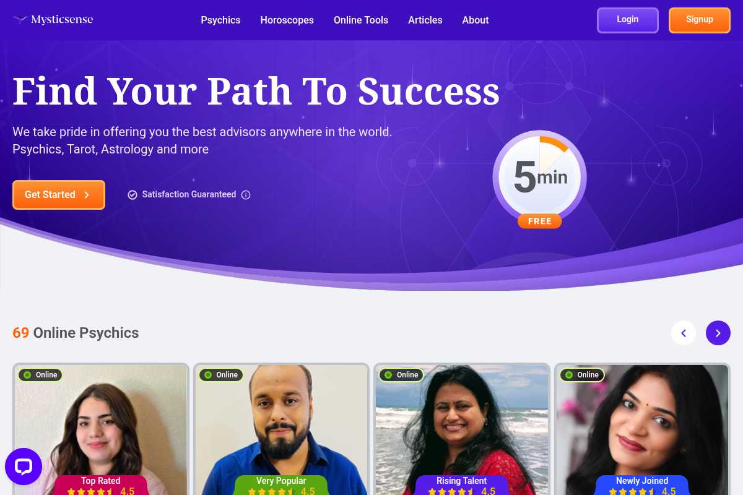Show previous psychics with left arrow
Screen dimensions: 743x495
(x=684, y=333)
